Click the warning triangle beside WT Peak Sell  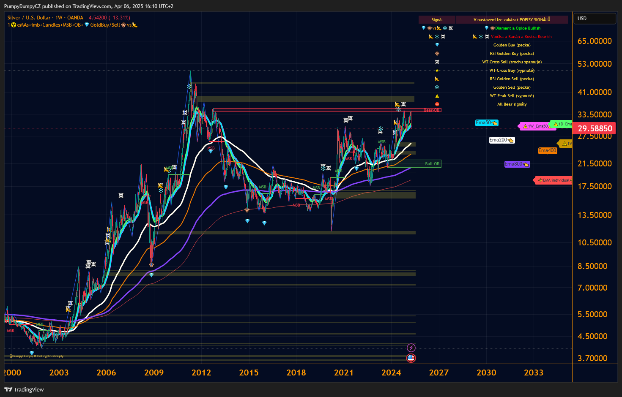click(437, 96)
